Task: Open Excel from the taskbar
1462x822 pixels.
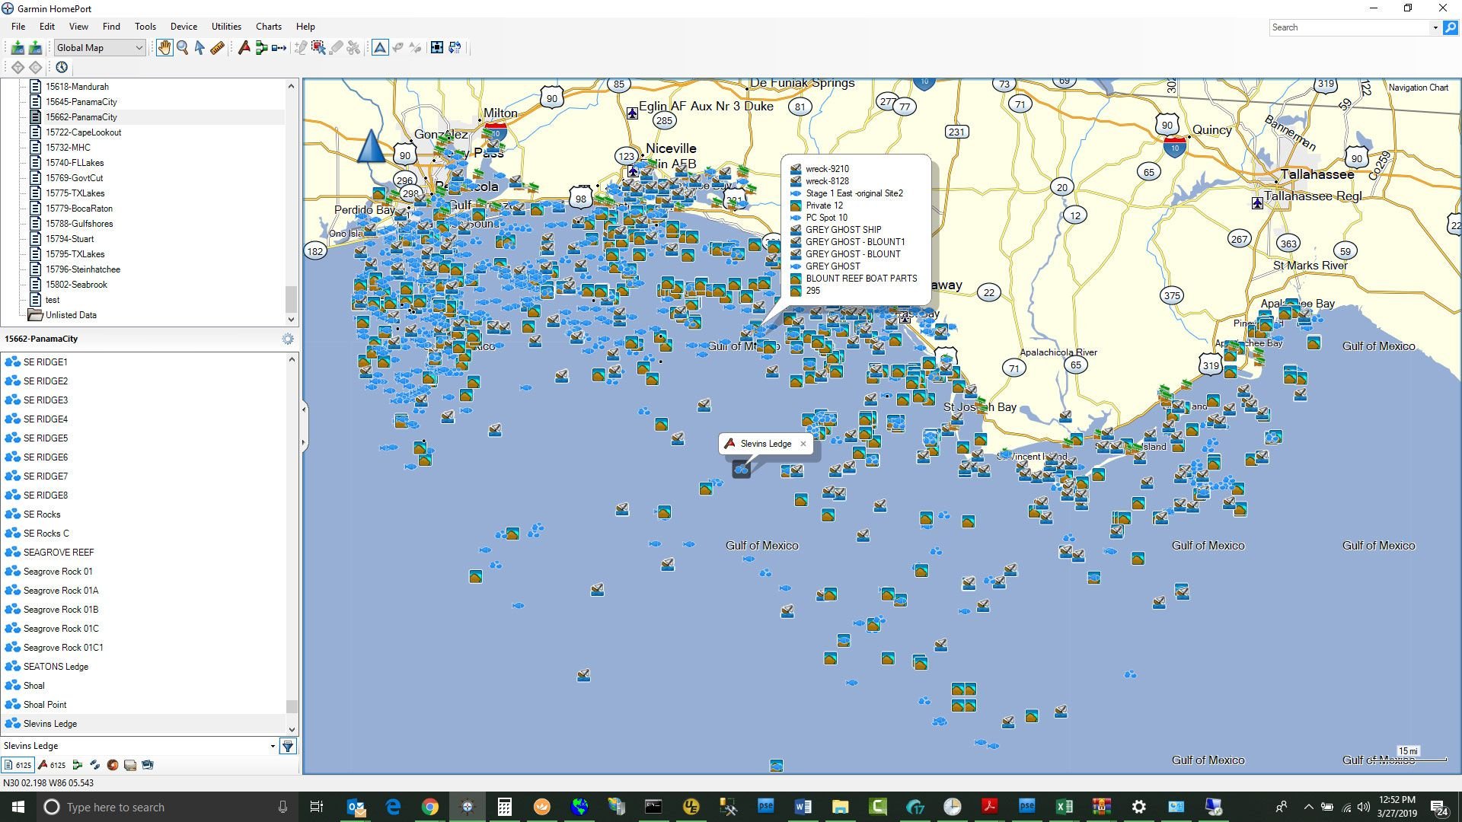Action: [x=1064, y=807]
